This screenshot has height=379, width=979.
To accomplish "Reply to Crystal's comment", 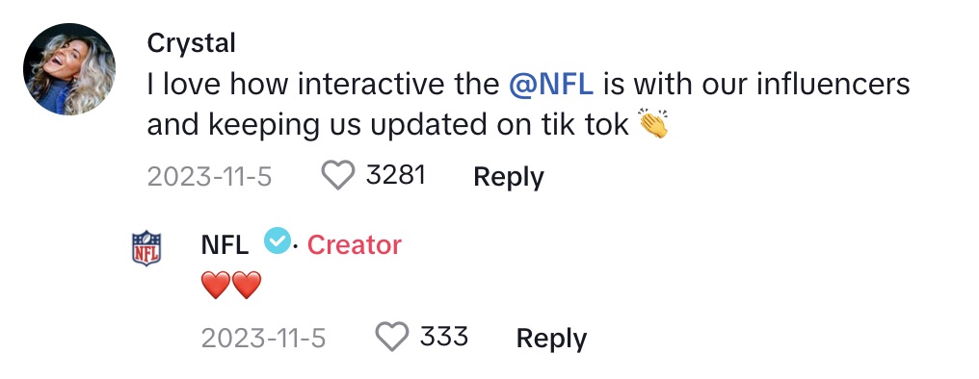I will (x=508, y=176).
